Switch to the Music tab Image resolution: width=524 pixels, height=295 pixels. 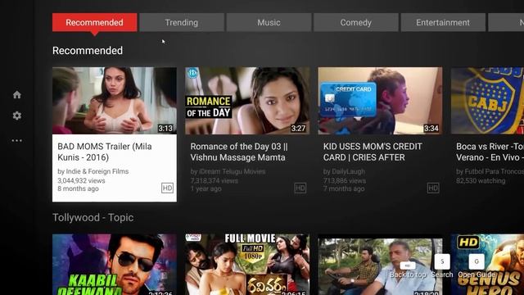coord(269,22)
